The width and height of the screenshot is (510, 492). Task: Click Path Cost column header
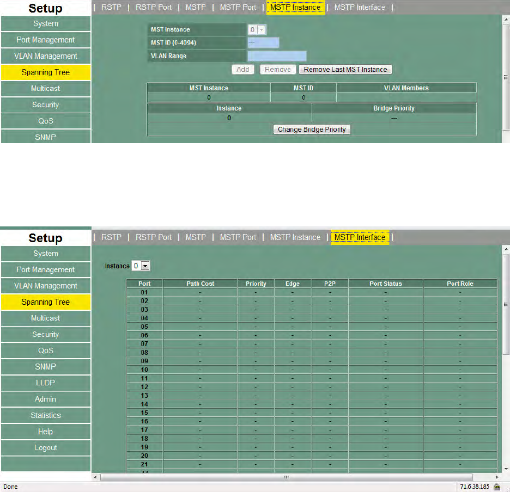(x=200, y=284)
